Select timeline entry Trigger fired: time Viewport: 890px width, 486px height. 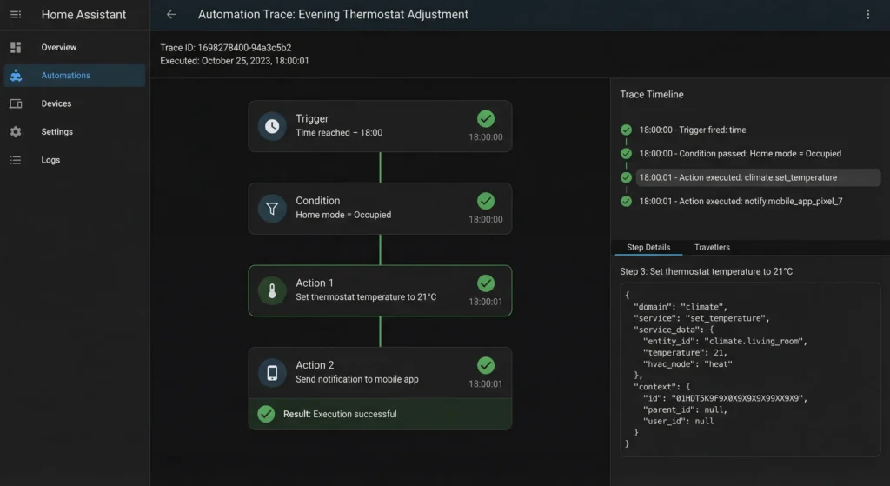693,130
